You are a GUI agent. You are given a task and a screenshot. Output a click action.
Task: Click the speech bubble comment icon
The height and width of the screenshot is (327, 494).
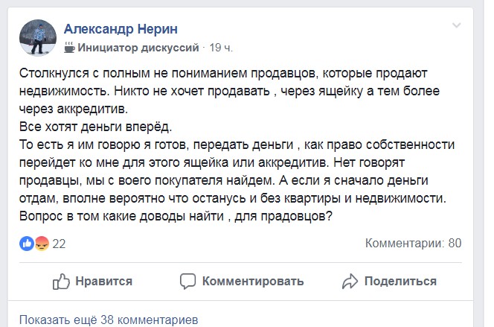188,281
